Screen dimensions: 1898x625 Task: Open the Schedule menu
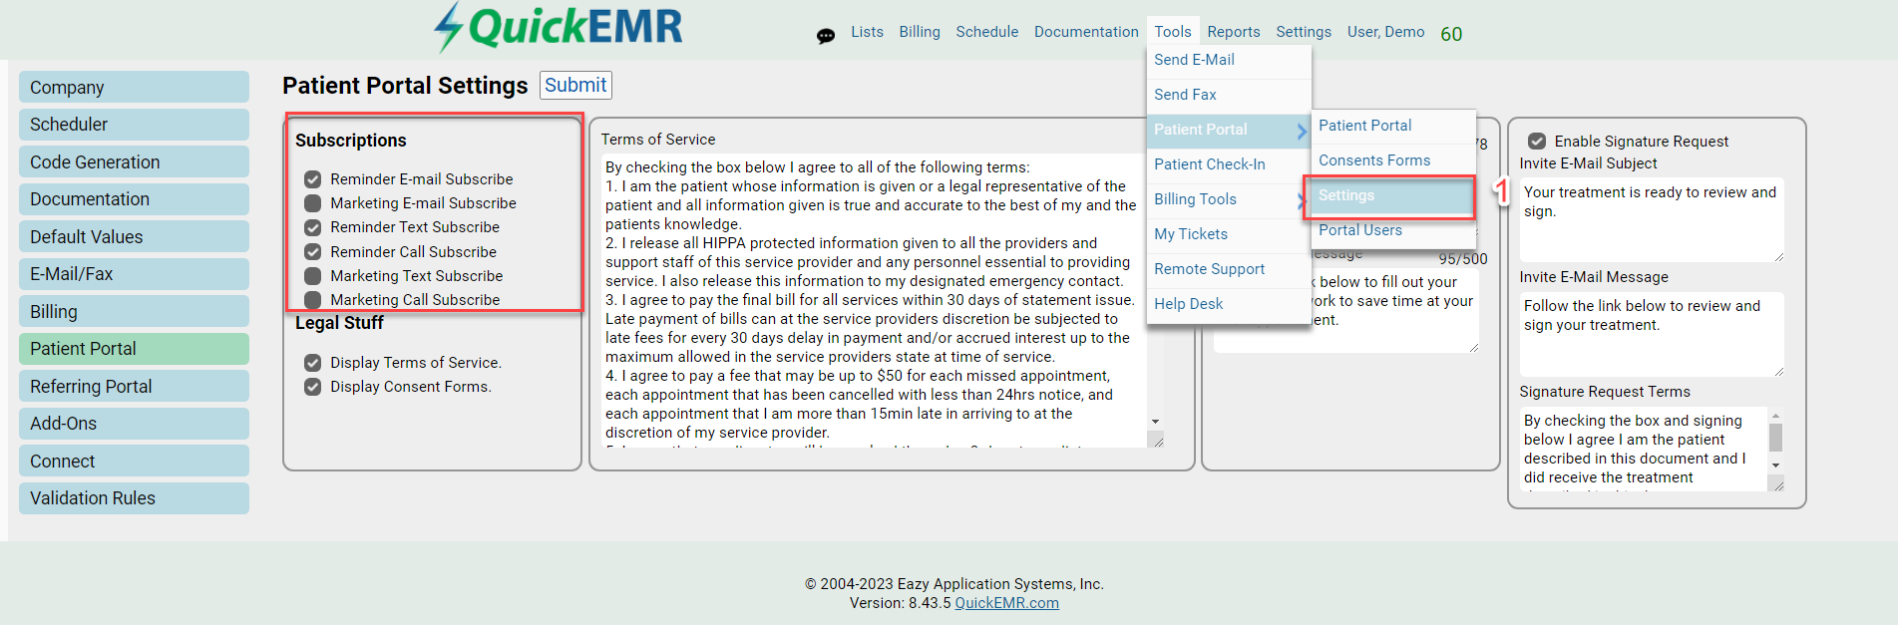(x=987, y=32)
